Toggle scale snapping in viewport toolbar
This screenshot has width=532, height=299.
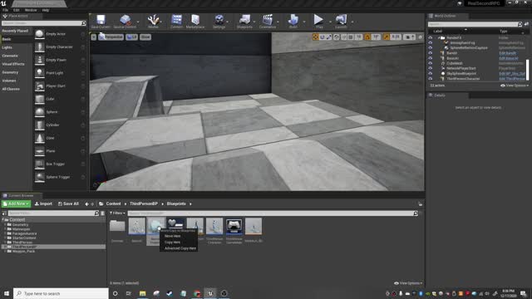(x=386, y=37)
